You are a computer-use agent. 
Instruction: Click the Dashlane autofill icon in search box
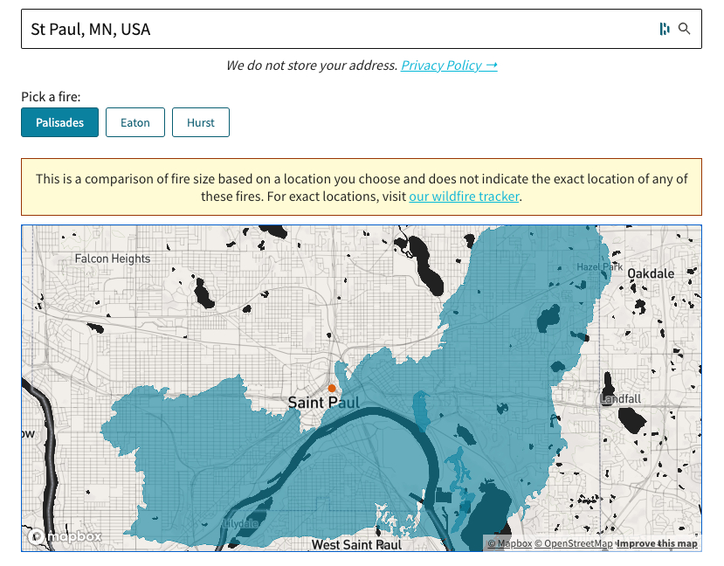coord(665,29)
